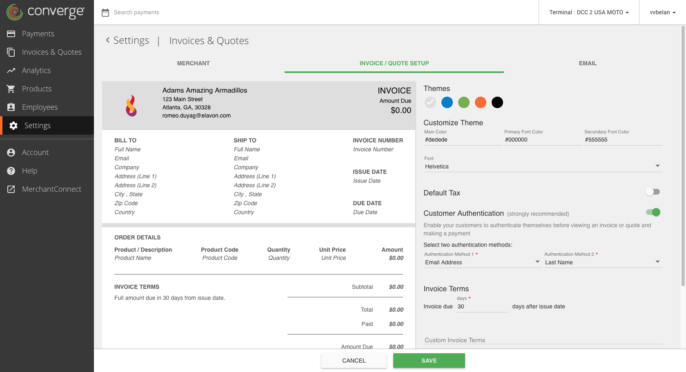The image size is (686, 372).
Task: Open the Terminal DCC 2 USA MOTO dropdown
Action: point(589,12)
